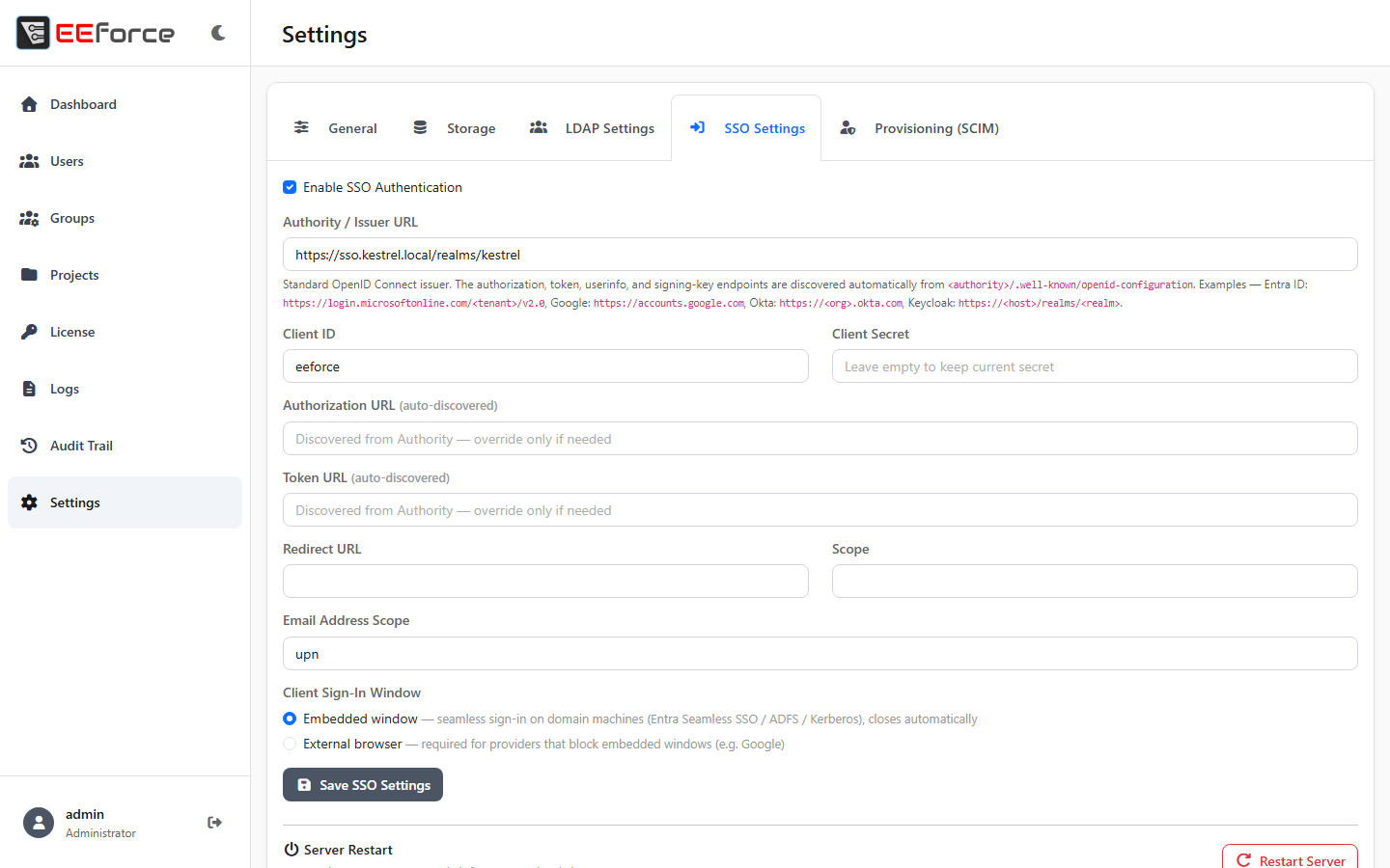This screenshot has height=868, width=1390.
Task: Focus the Client ID field
Action: tap(545, 366)
